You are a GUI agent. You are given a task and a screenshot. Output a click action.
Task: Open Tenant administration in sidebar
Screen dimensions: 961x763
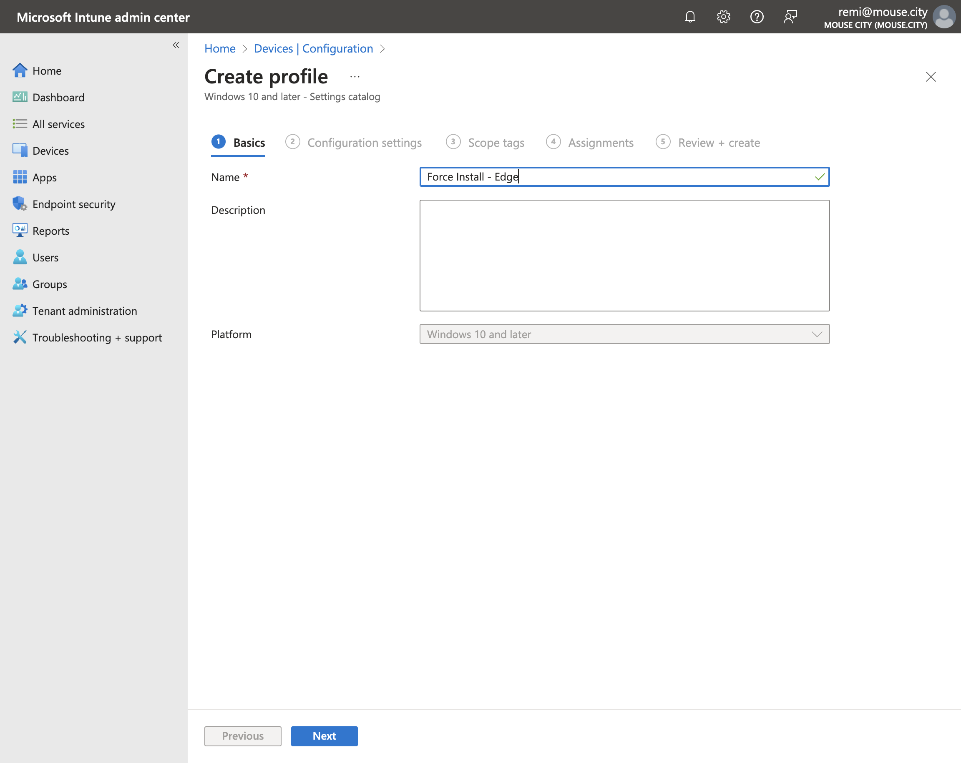(x=85, y=311)
